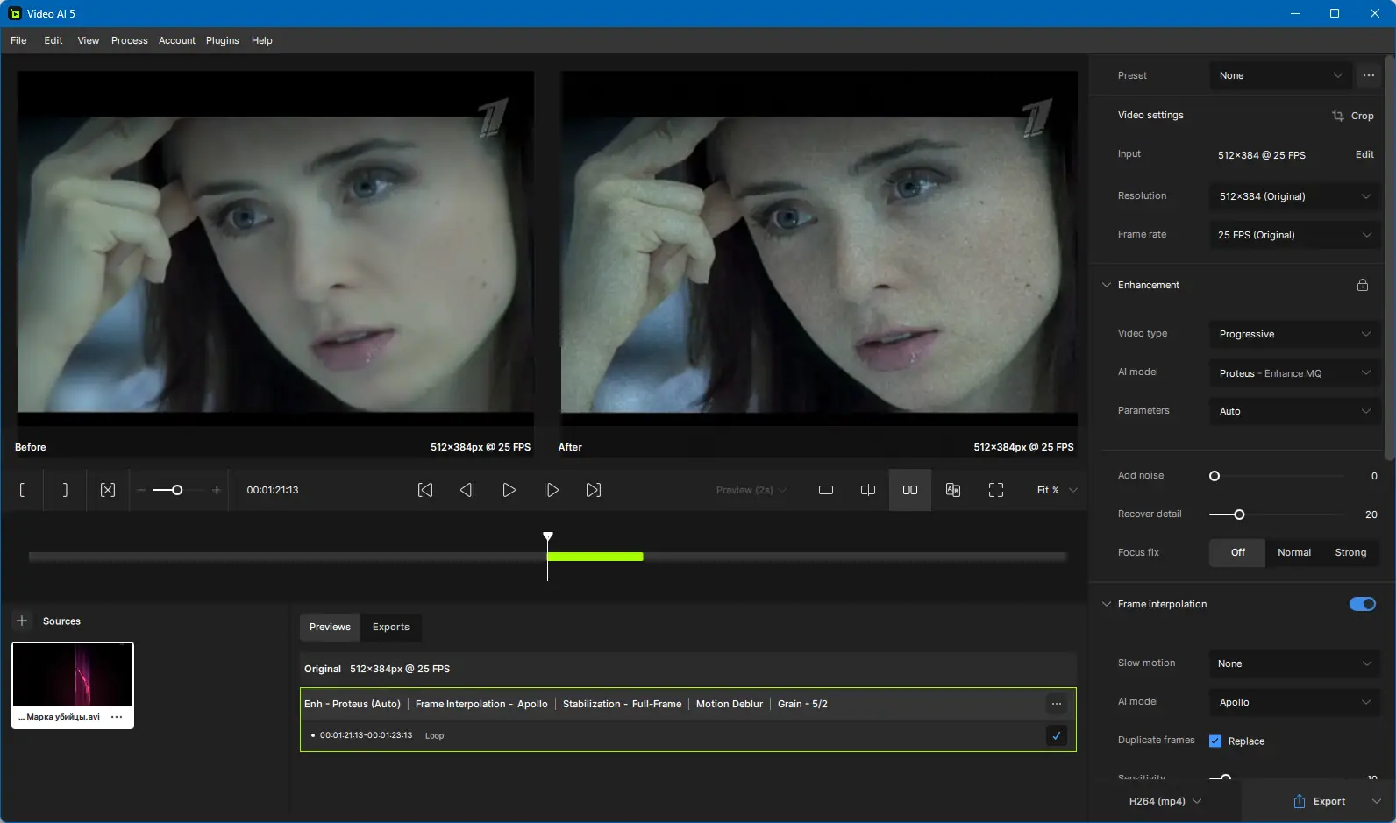Click the Video AI app logo
Viewport: 1396px width, 823px height.
[15, 13]
